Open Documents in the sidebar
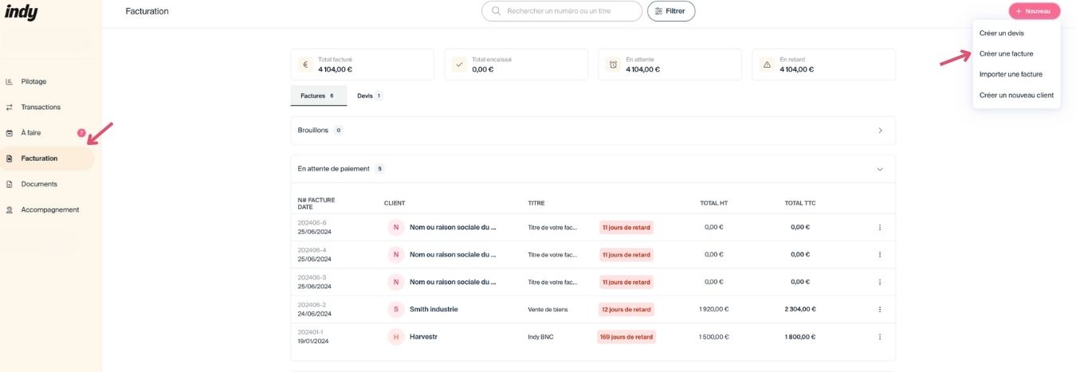 pyautogui.click(x=39, y=184)
